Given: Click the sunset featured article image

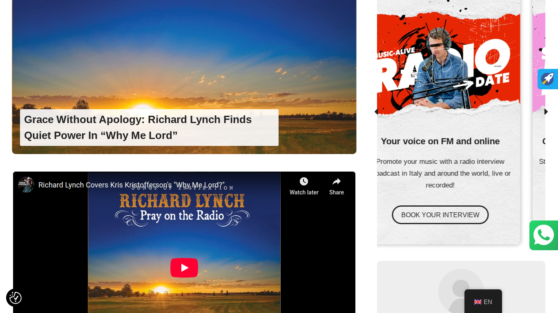Looking at the screenshot, I should pyautogui.click(x=184, y=77).
